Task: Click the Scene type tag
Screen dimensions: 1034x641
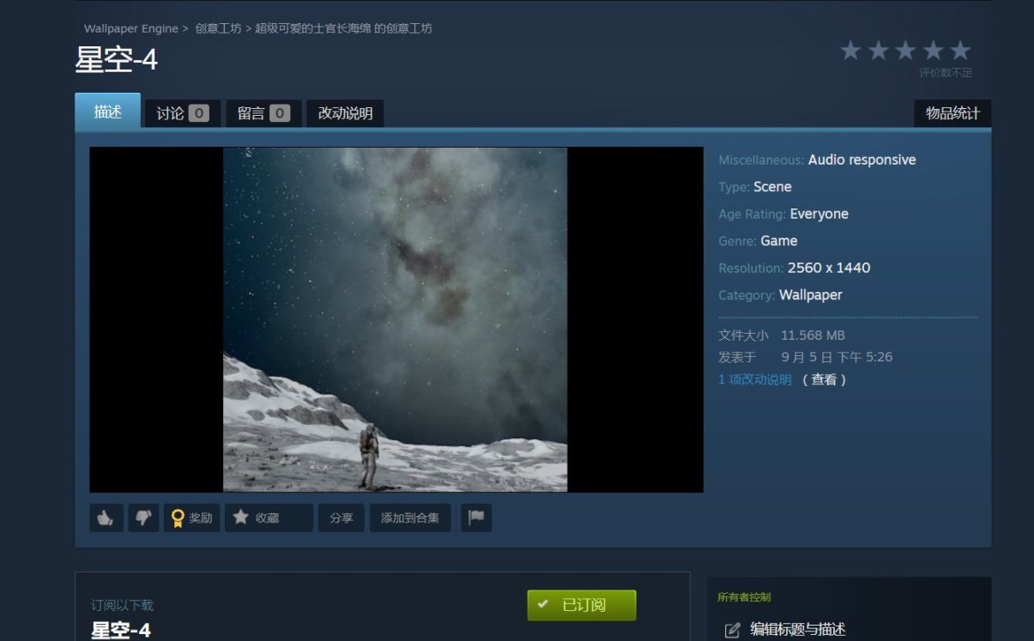Action: tap(772, 187)
